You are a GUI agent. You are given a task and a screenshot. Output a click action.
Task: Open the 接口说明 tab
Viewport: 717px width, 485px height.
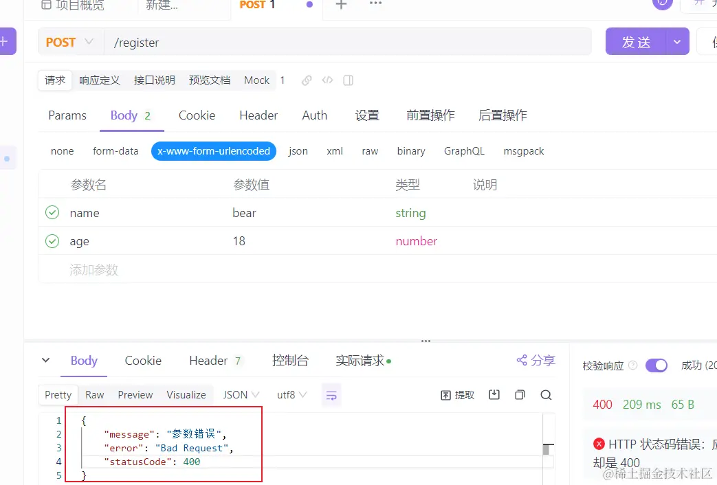click(x=154, y=80)
